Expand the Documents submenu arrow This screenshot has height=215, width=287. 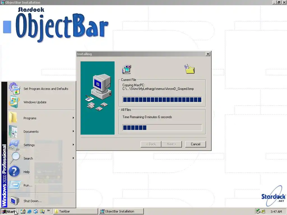pyautogui.click(x=73, y=131)
